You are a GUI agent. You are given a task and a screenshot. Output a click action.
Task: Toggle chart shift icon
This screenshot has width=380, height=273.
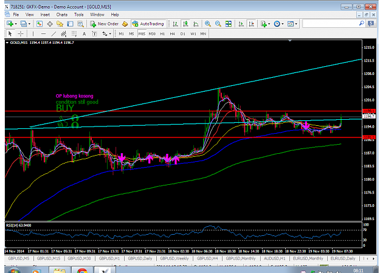click(252, 24)
